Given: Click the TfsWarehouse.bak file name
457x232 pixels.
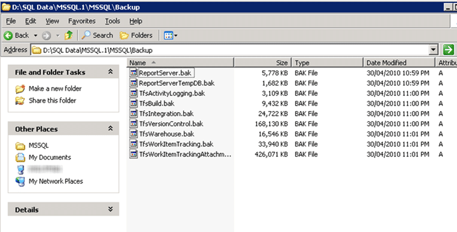Looking at the screenshot, I should [167, 134].
